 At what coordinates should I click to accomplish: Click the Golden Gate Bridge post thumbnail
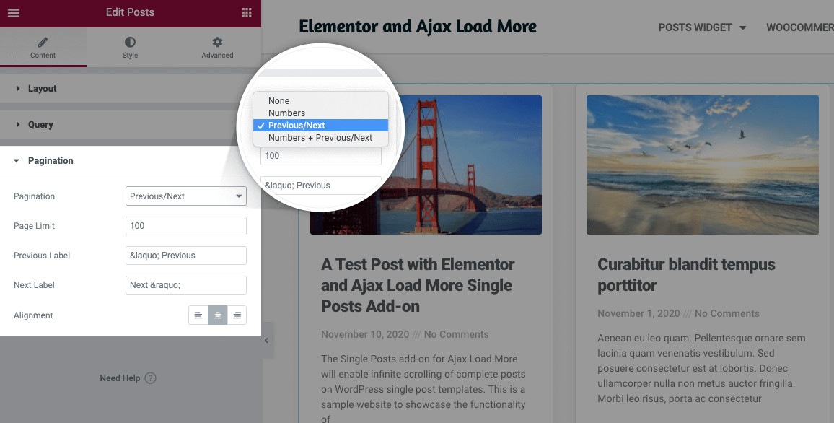426,165
